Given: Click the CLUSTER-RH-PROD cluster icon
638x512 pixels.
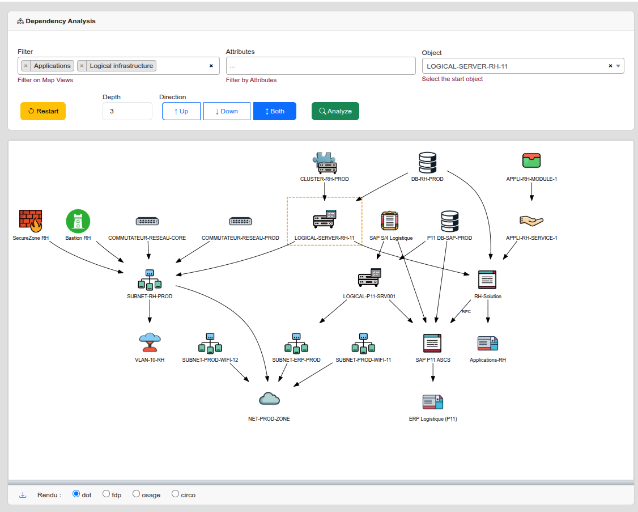Looking at the screenshot, I should pyautogui.click(x=325, y=163).
